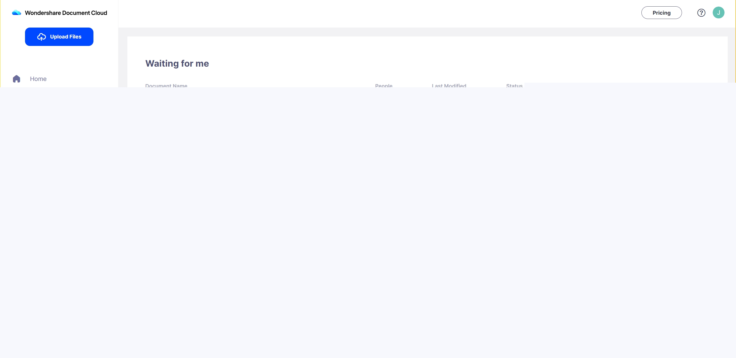
Task: Sort by Last Modified column header
Action: 449,86
